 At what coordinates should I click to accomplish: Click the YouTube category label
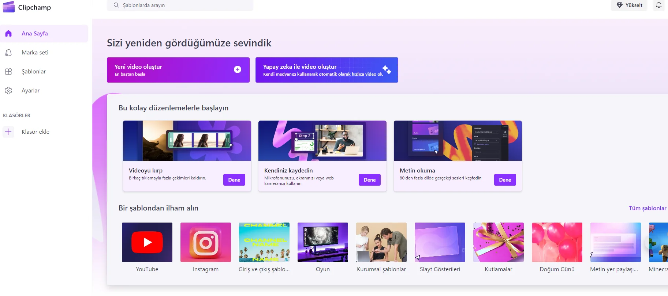point(147,269)
